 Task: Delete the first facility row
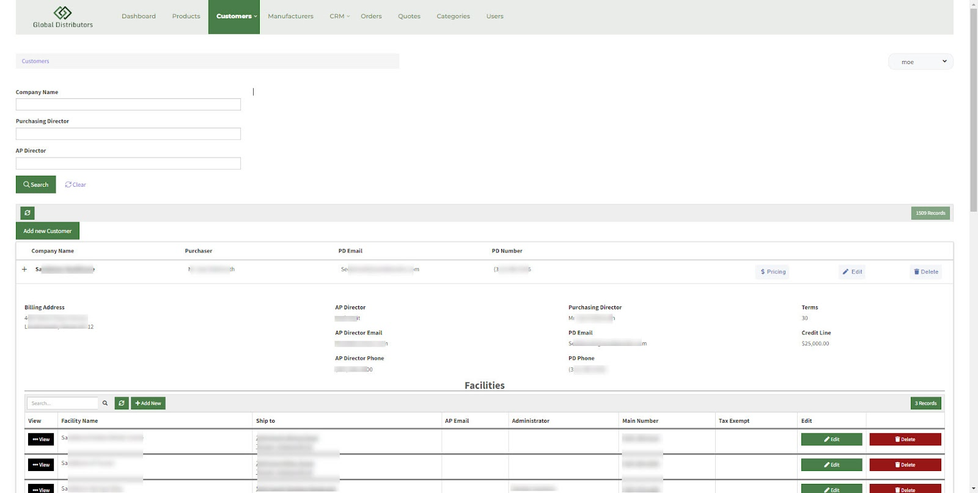905,439
